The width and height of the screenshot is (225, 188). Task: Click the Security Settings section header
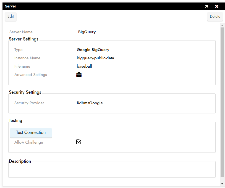(25, 92)
